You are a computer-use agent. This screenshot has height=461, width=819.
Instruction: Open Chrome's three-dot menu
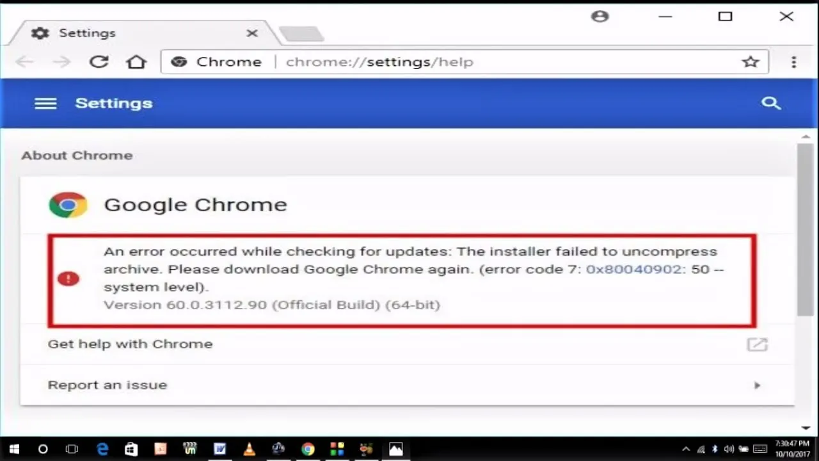coord(793,61)
